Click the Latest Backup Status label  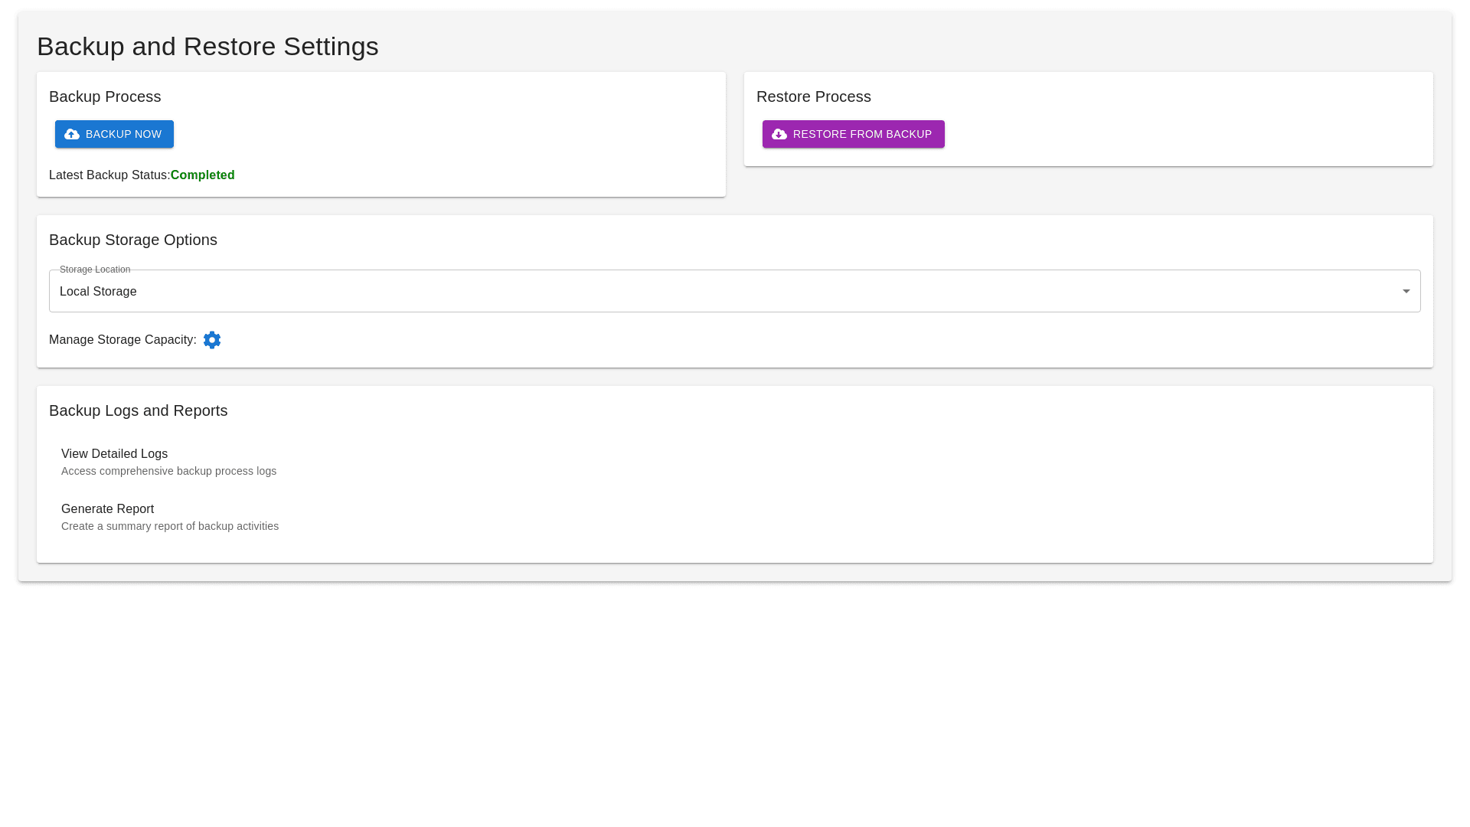[x=109, y=175]
